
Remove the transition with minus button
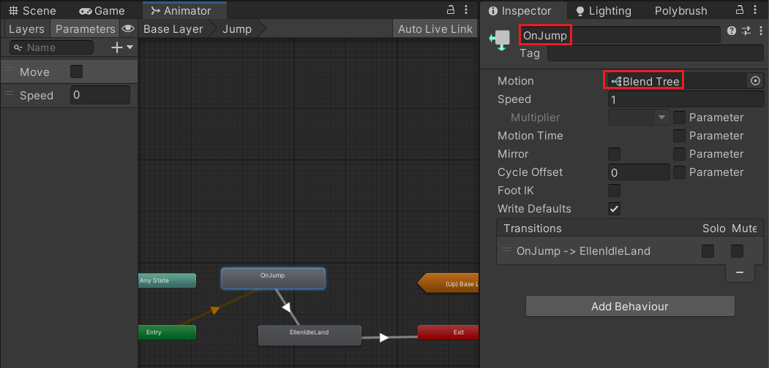pos(740,272)
